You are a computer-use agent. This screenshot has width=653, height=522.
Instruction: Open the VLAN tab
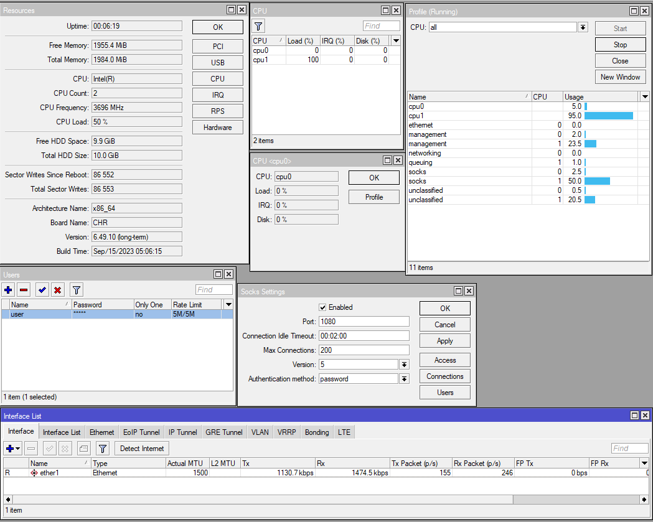[260, 432]
